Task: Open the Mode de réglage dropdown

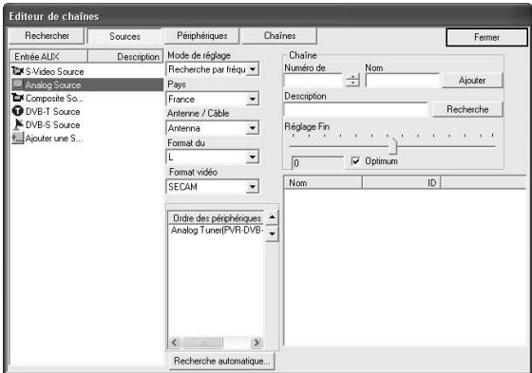Action: click(252, 69)
